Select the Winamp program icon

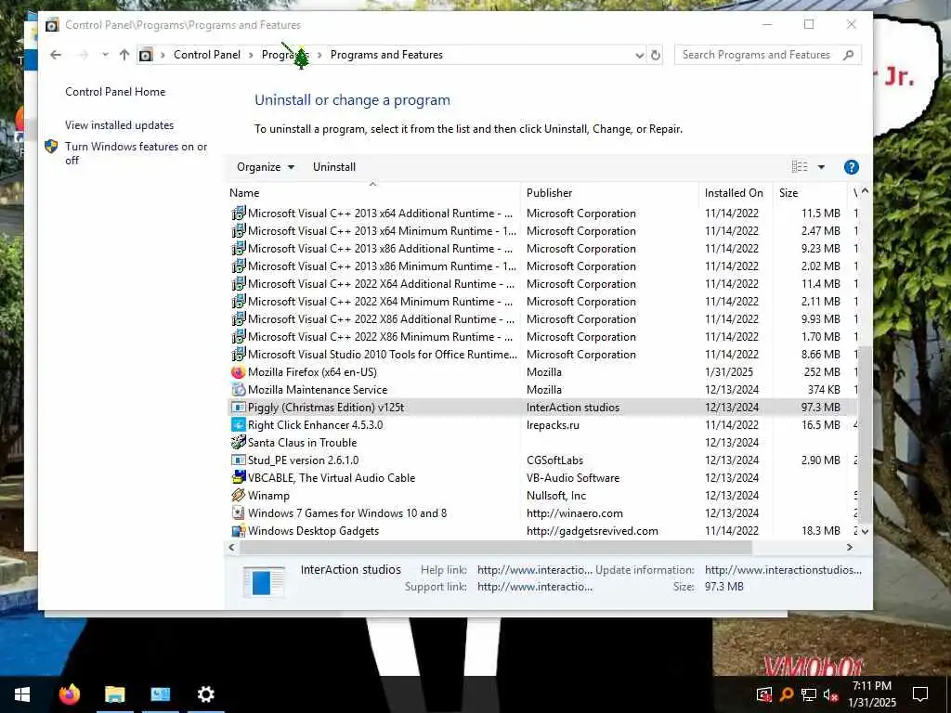(x=239, y=496)
